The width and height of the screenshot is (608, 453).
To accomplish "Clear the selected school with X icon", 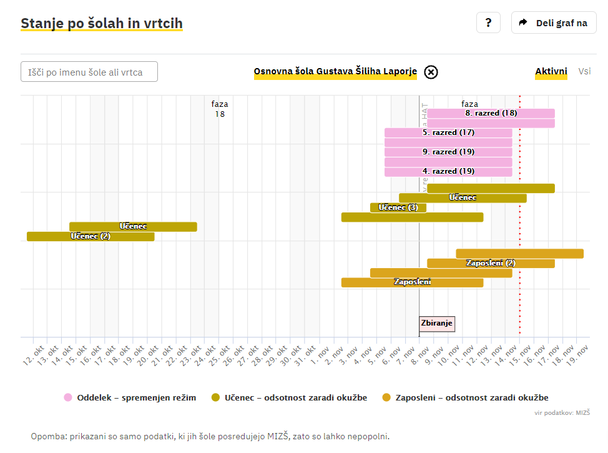I will (431, 72).
